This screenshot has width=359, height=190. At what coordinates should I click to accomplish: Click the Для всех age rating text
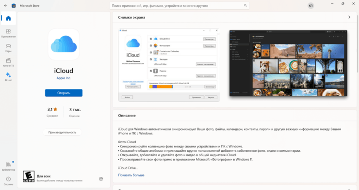[x=44, y=176]
